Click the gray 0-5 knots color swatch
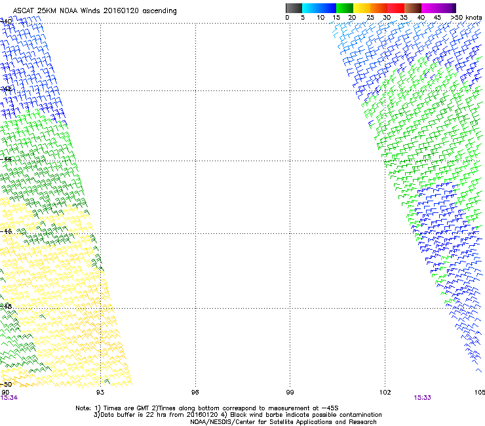This screenshot has width=485, height=426. click(x=294, y=8)
